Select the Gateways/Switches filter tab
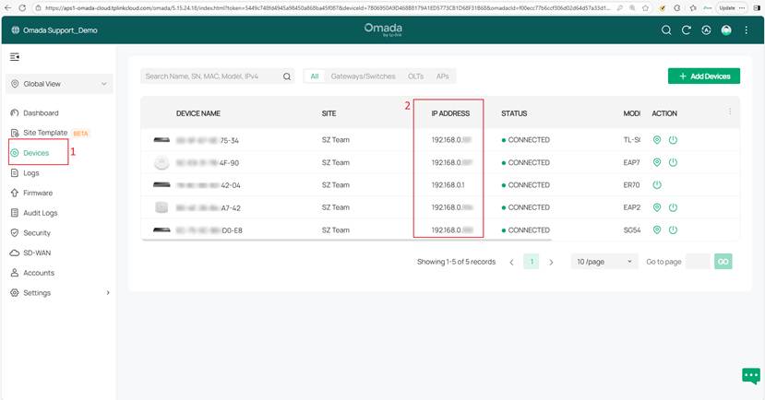 coord(363,76)
